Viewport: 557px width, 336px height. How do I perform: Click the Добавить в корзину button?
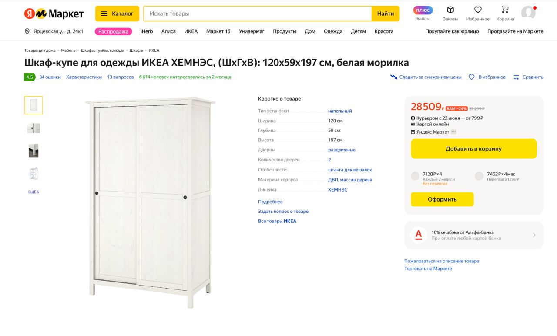coord(473,149)
